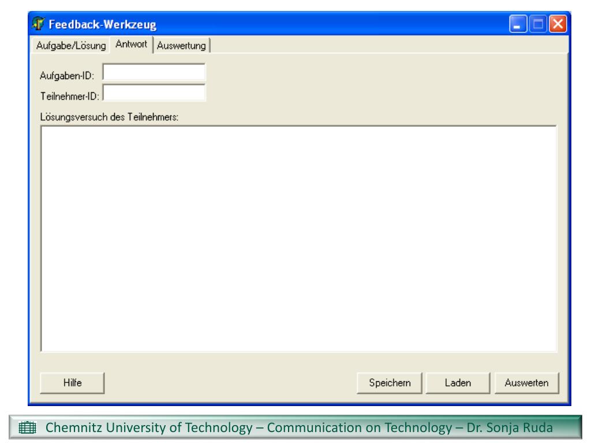
Task: Focus the Teilnehmer-ID text field
Action: [x=154, y=92]
